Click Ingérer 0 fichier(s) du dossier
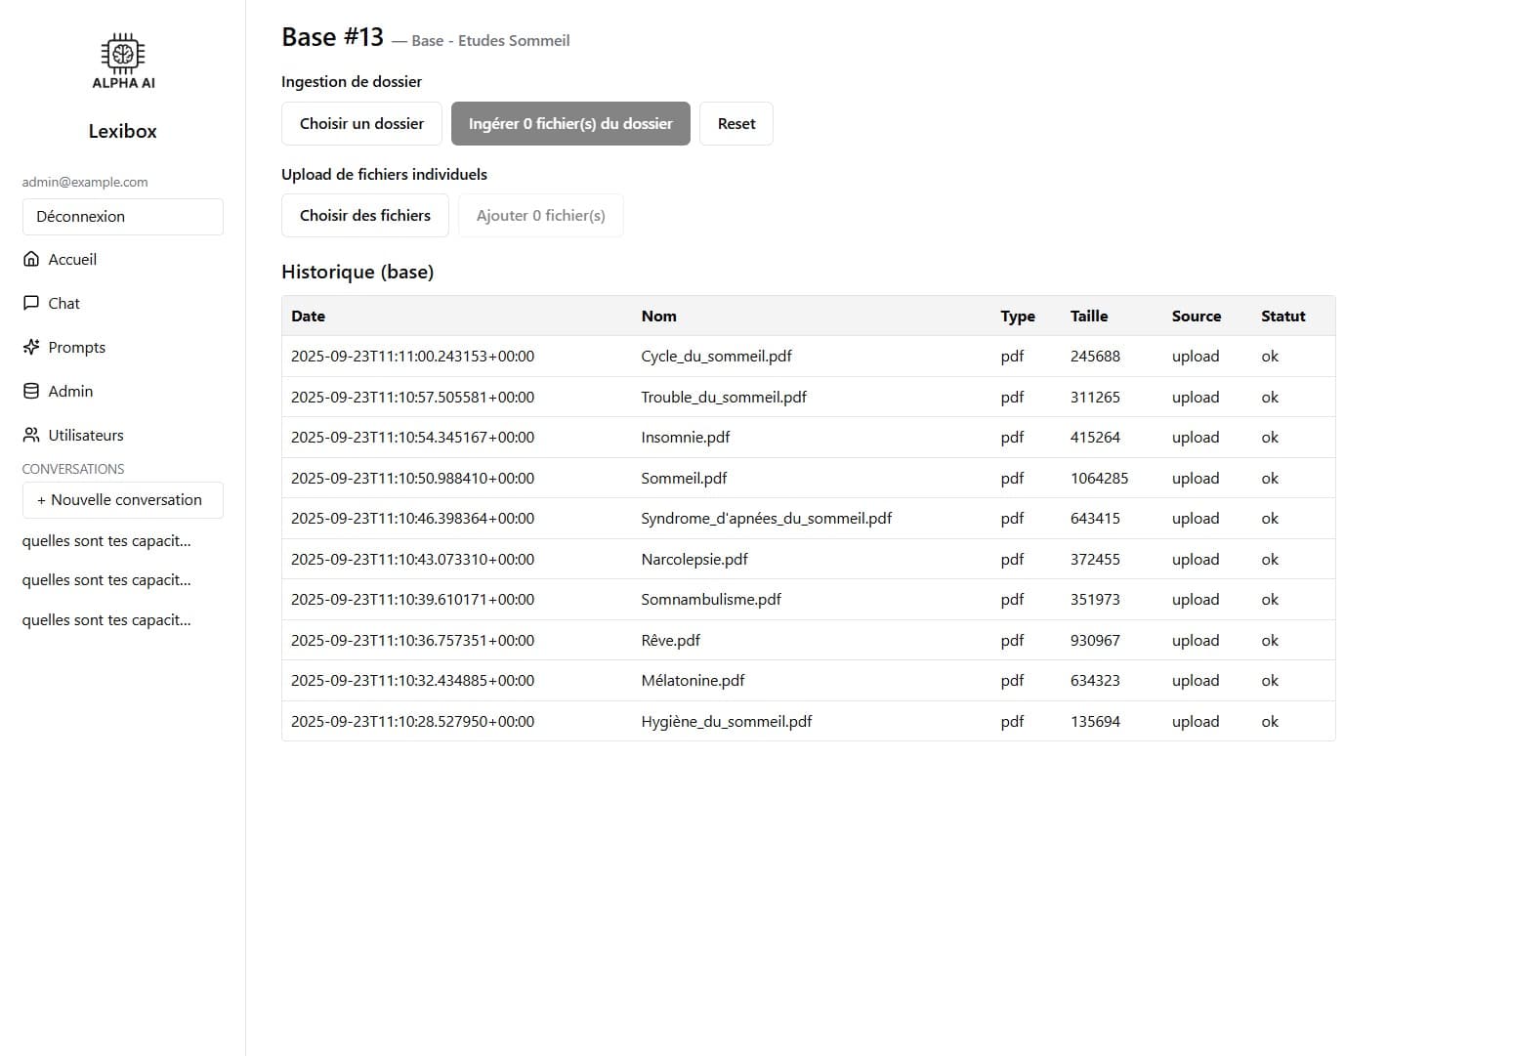Image resolution: width=1513 pixels, height=1056 pixels. [570, 123]
